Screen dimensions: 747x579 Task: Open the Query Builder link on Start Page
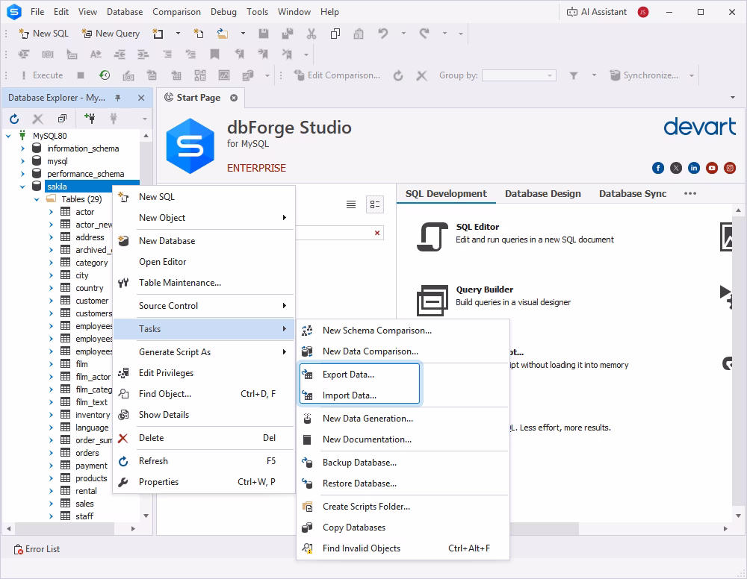485,289
